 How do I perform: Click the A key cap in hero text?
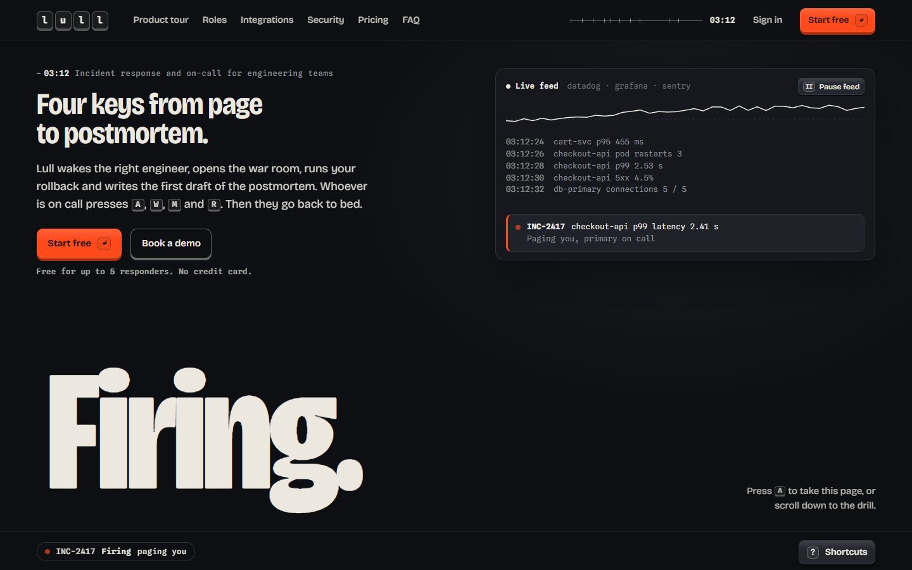[138, 205]
